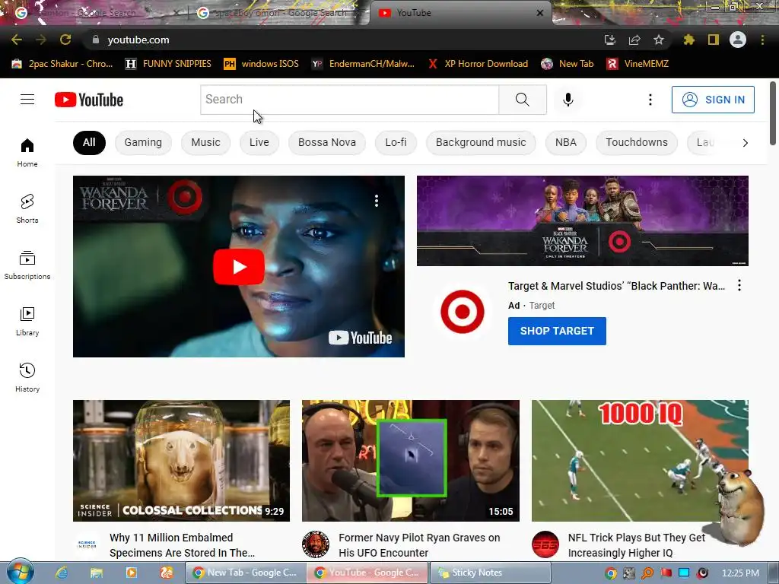The width and height of the screenshot is (779, 584).
Task: Share this page icon in address bar
Action: click(x=634, y=40)
